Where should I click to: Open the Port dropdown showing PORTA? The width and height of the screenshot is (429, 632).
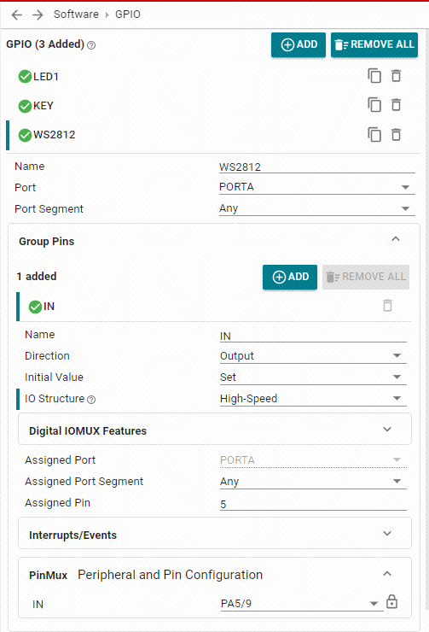(x=316, y=187)
